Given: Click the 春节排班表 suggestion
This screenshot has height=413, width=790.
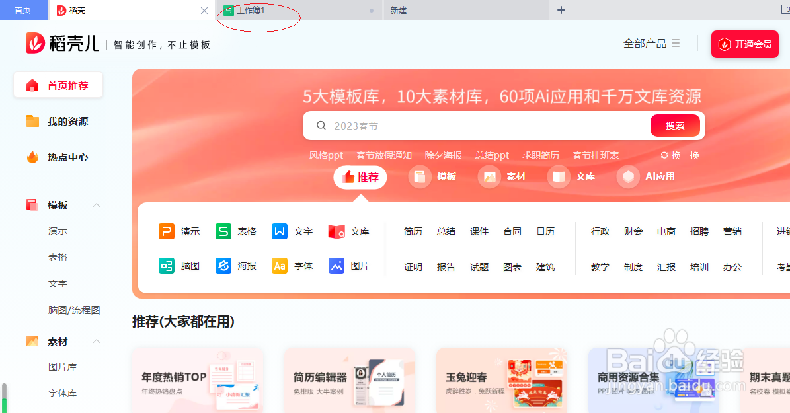Looking at the screenshot, I should point(596,155).
